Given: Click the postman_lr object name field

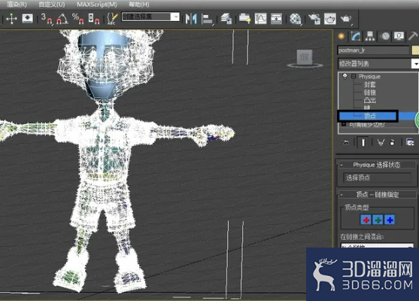Looking at the screenshot, I should coord(373,50).
